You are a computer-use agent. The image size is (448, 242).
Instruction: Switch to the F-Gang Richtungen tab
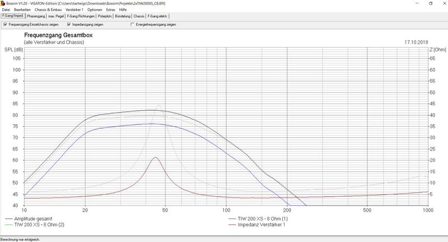coord(81,16)
